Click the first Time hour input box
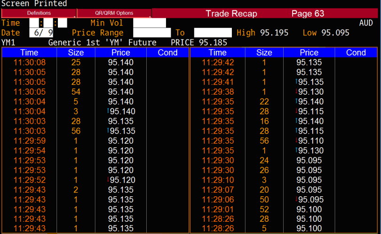381x234 pixels. coord(34,23)
